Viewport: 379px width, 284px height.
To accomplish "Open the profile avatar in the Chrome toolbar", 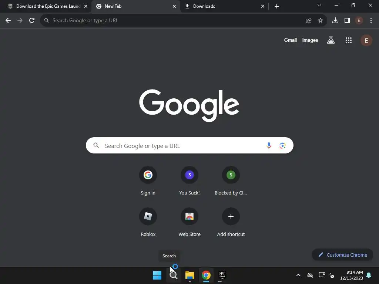I will [359, 21].
